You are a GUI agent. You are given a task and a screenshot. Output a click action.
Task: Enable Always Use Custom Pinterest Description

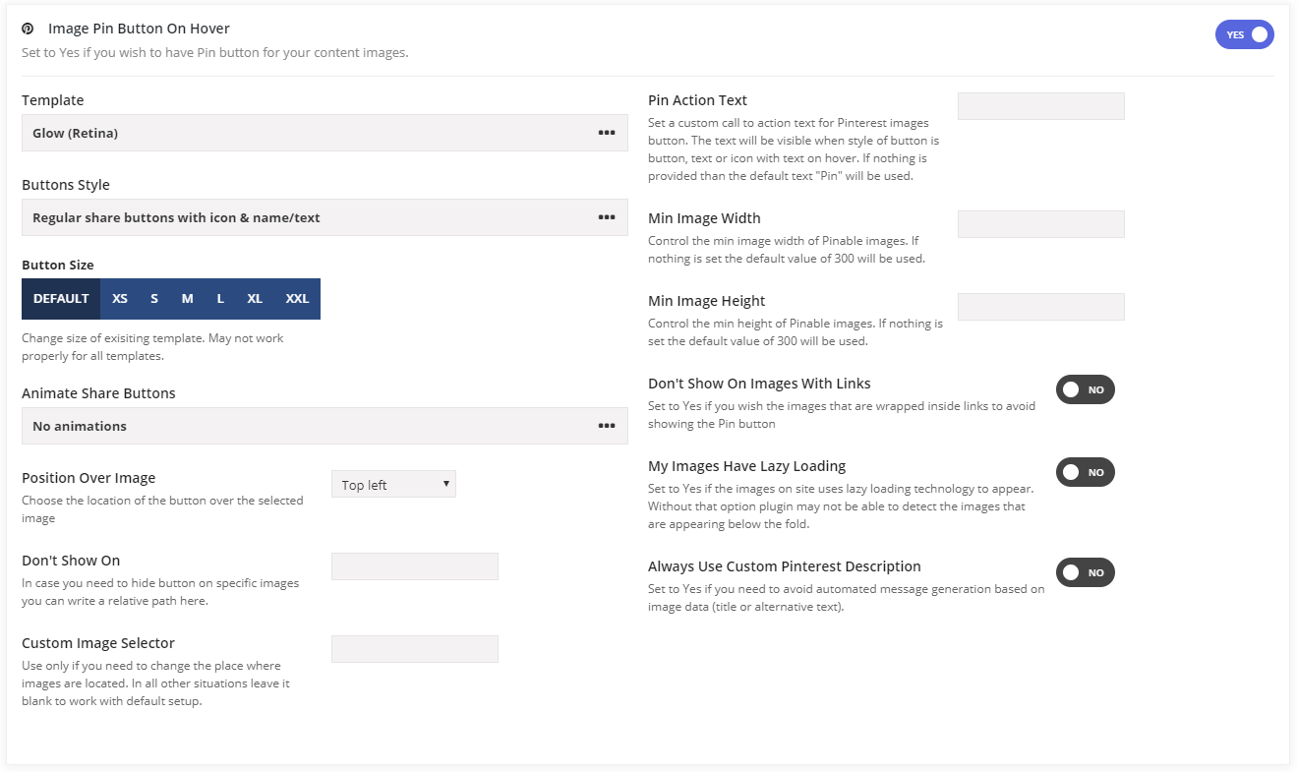[1085, 572]
